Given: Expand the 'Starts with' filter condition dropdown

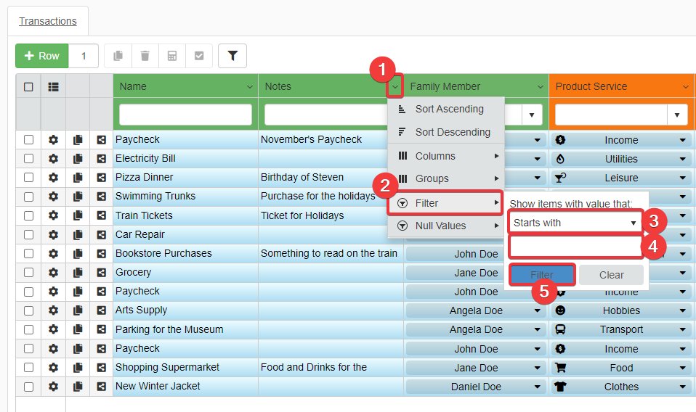Looking at the screenshot, I should pos(575,223).
